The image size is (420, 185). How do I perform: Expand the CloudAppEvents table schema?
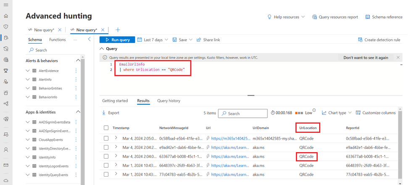[x=28, y=140]
